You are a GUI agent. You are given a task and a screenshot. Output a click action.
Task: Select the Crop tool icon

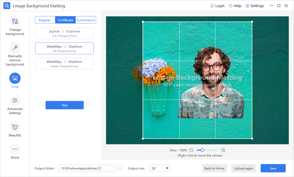pos(15,78)
